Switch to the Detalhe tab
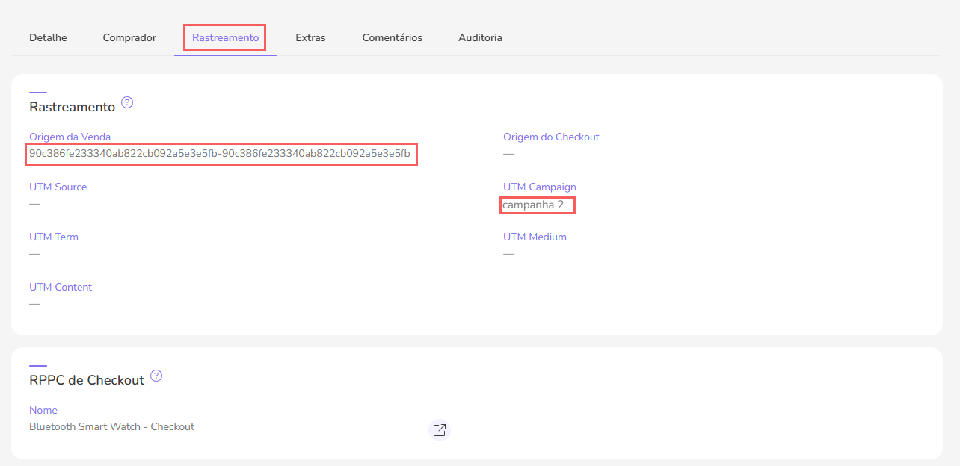The image size is (960, 466). [47, 37]
